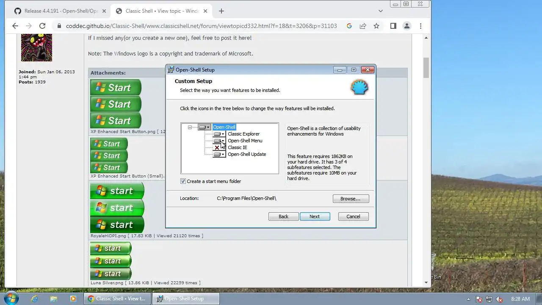
Task: Click the Open-Shell Setup title bar icon
Action: (171, 70)
